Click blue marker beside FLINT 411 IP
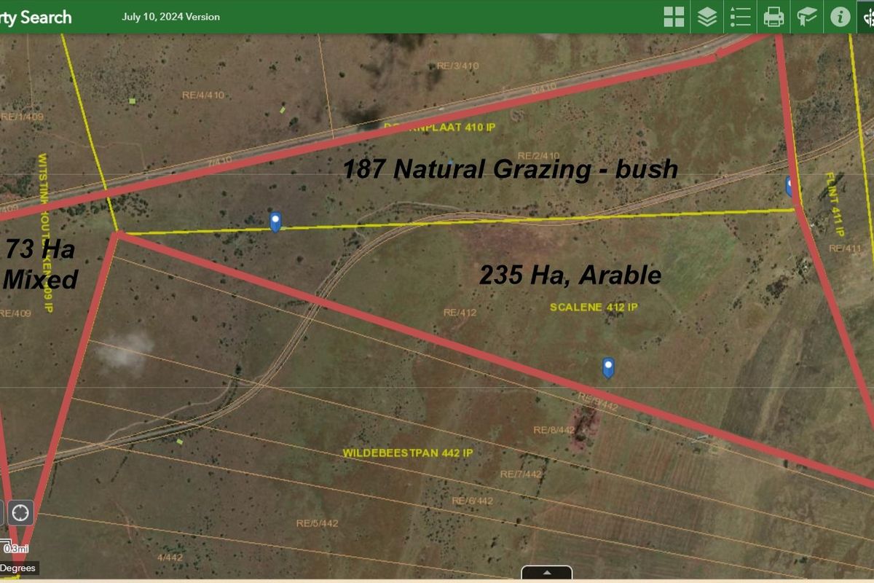This screenshot has height=583, width=874. (789, 186)
